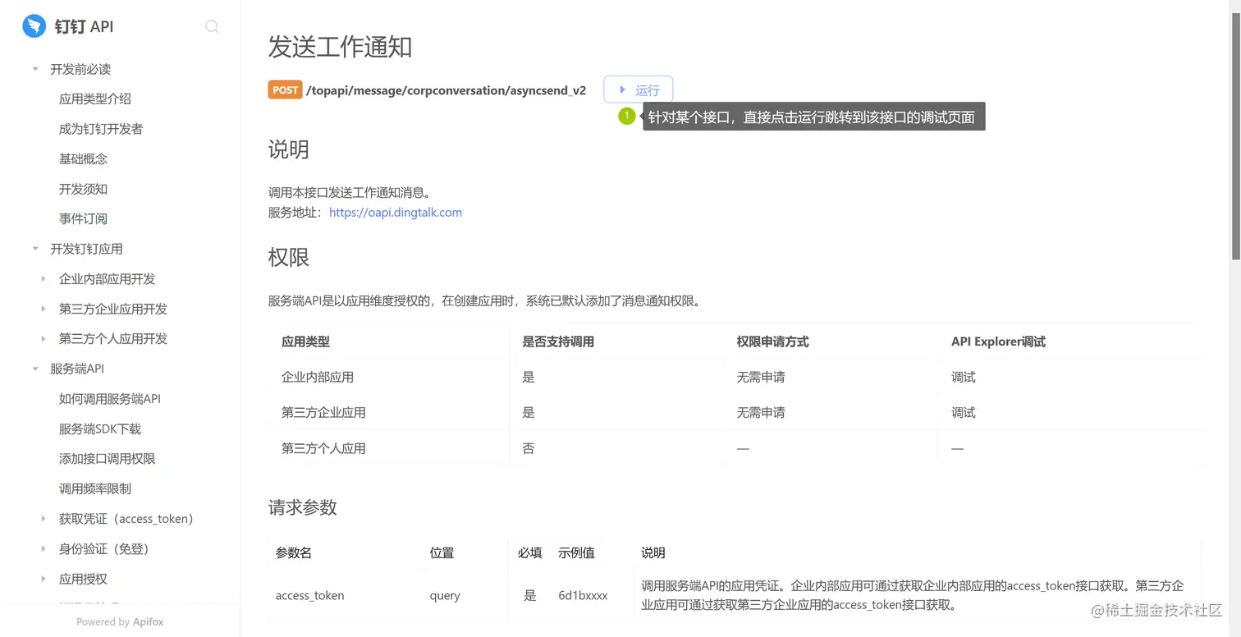Click the page vertical scrollbar thumb

coord(1235,138)
